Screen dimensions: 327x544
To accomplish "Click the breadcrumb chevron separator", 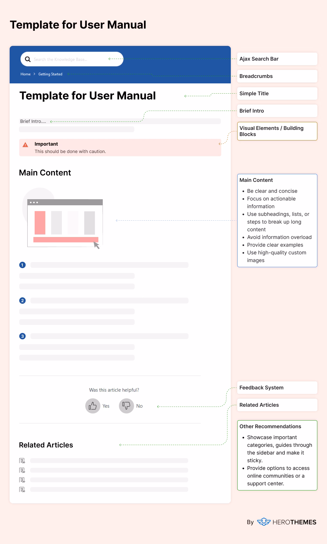I will 34,74.
